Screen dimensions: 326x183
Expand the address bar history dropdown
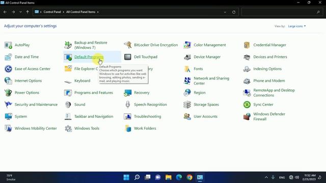click(225, 12)
